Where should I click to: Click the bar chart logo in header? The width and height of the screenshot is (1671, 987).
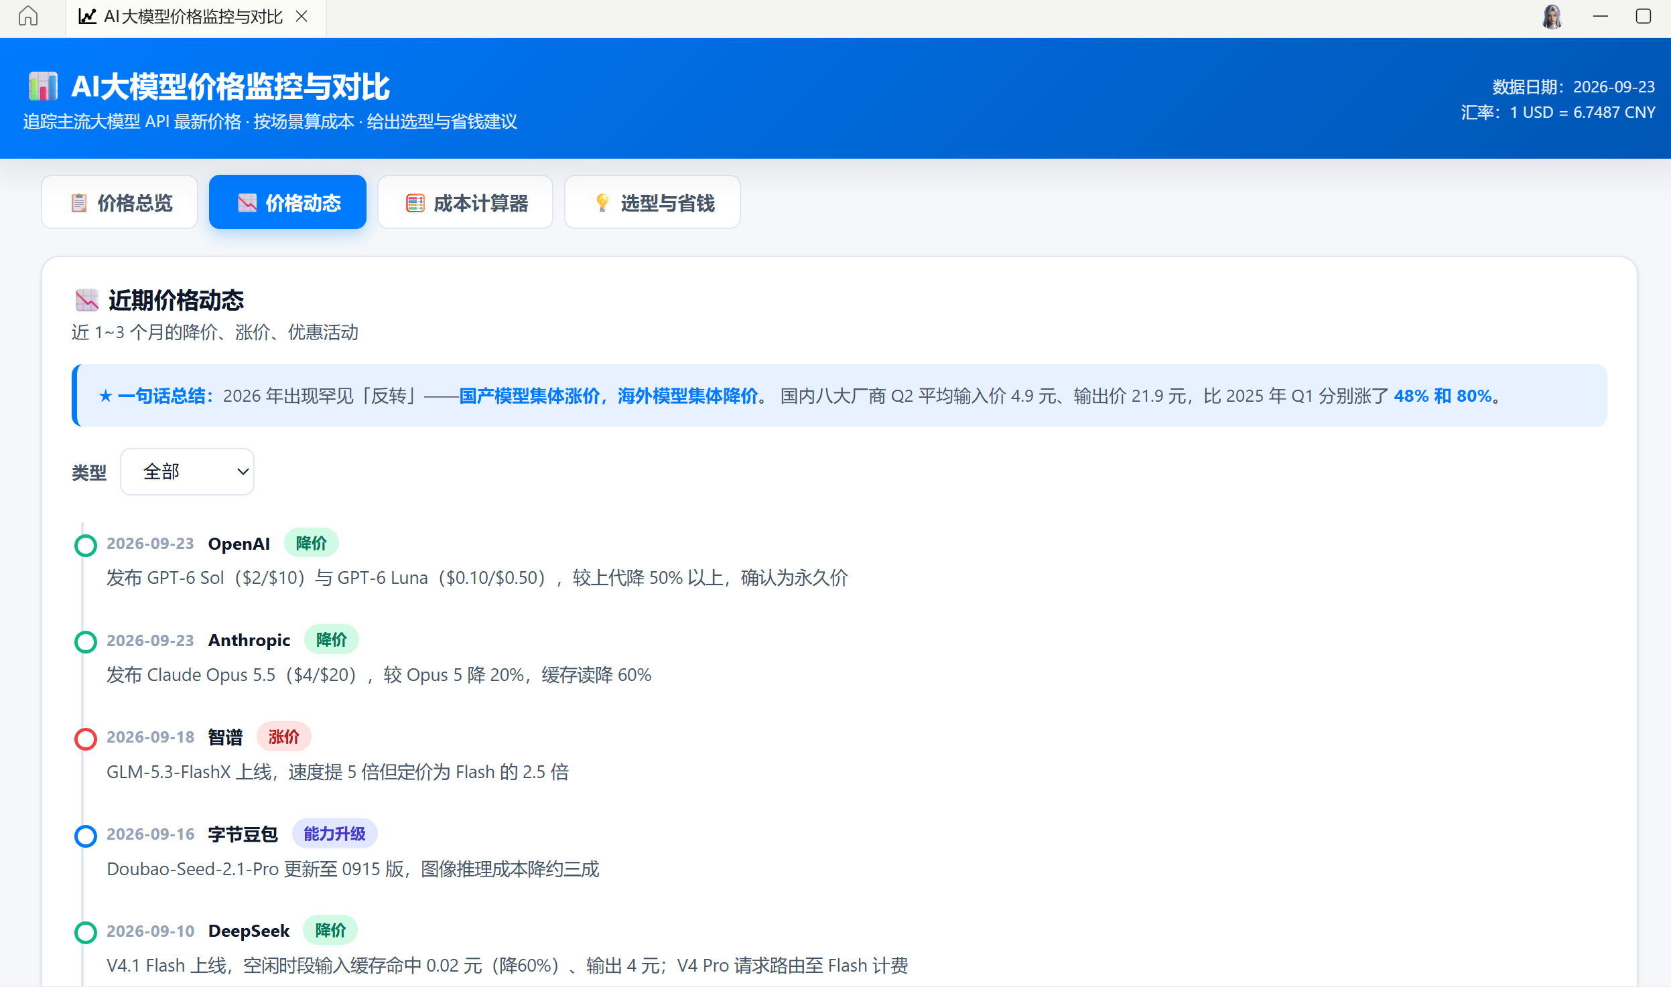pos(43,86)
